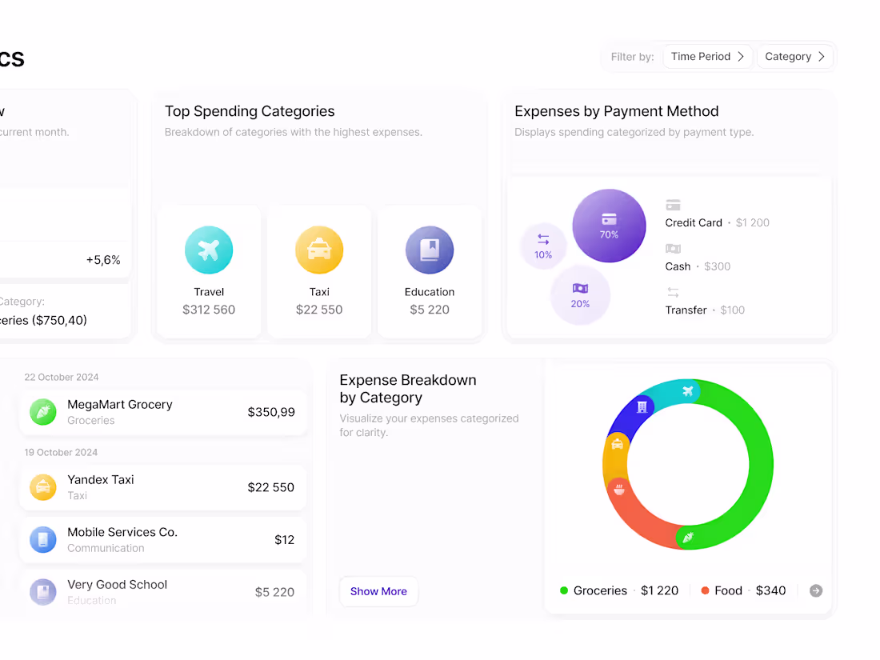The height and width of the screenshot is (660, 880).
Task: Expand the Time Period chevron
Action: [x=742, y=56]
